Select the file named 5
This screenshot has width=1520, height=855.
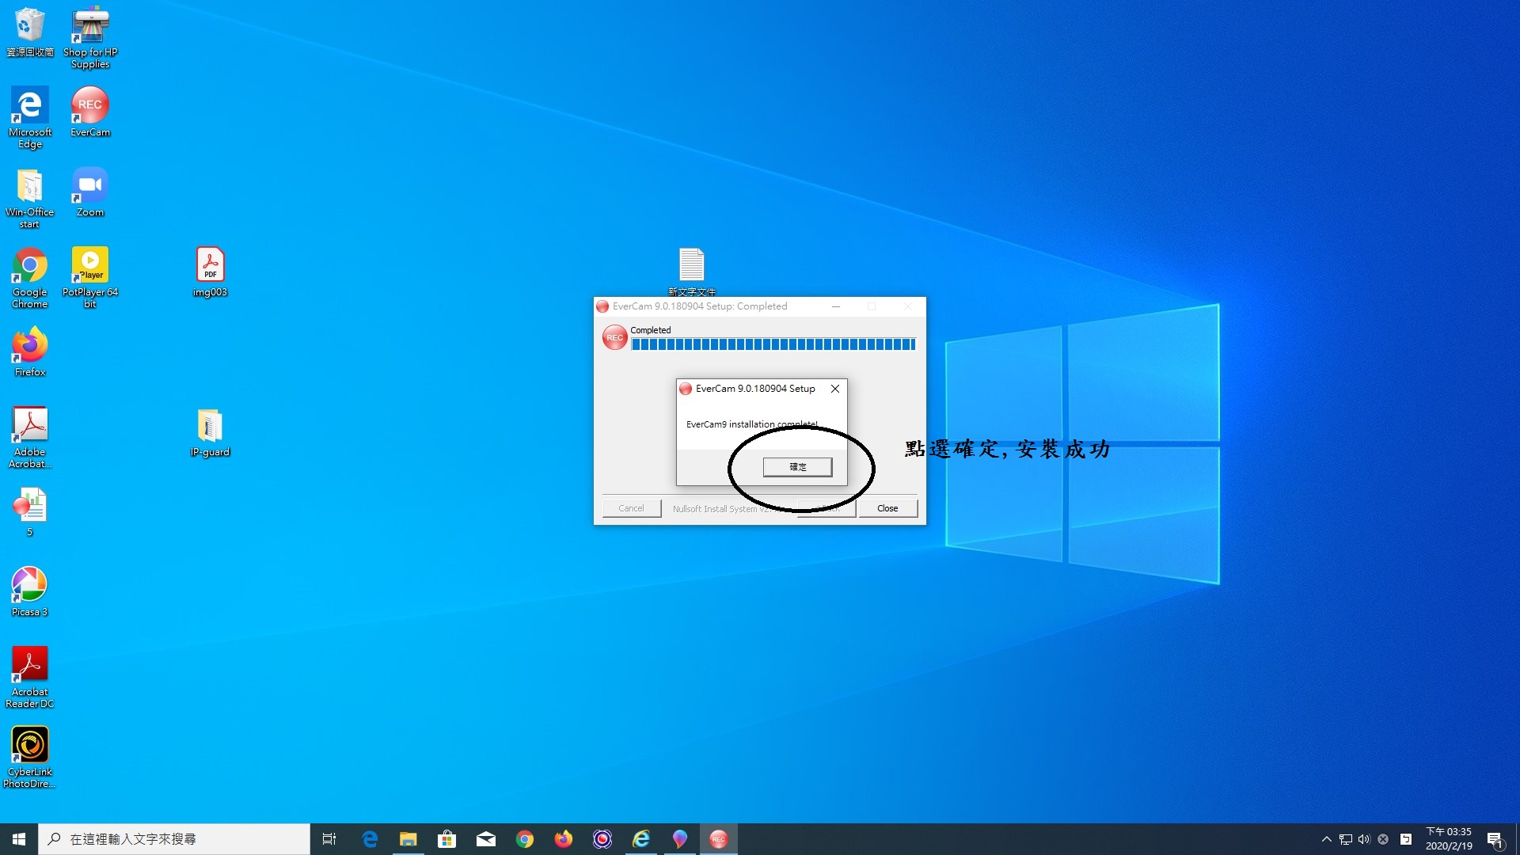pos(29,511)
